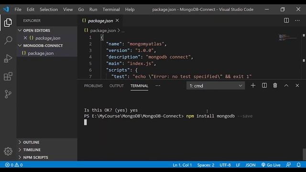Viewport: 306px width, 172px height.
Task: Open the Source Control view
Action: [8, 94]
